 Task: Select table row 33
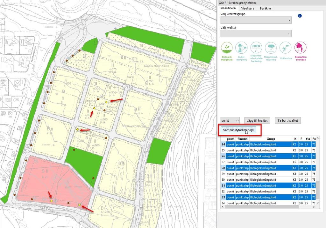point(268,198)
